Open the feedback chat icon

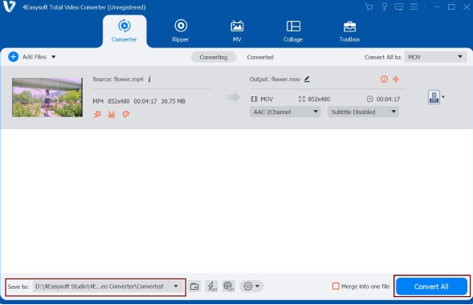pos(399,7)
